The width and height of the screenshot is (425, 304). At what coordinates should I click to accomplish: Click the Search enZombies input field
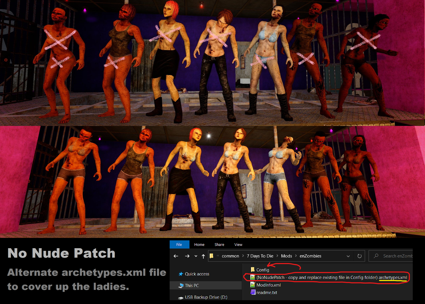tap(391, 256)
